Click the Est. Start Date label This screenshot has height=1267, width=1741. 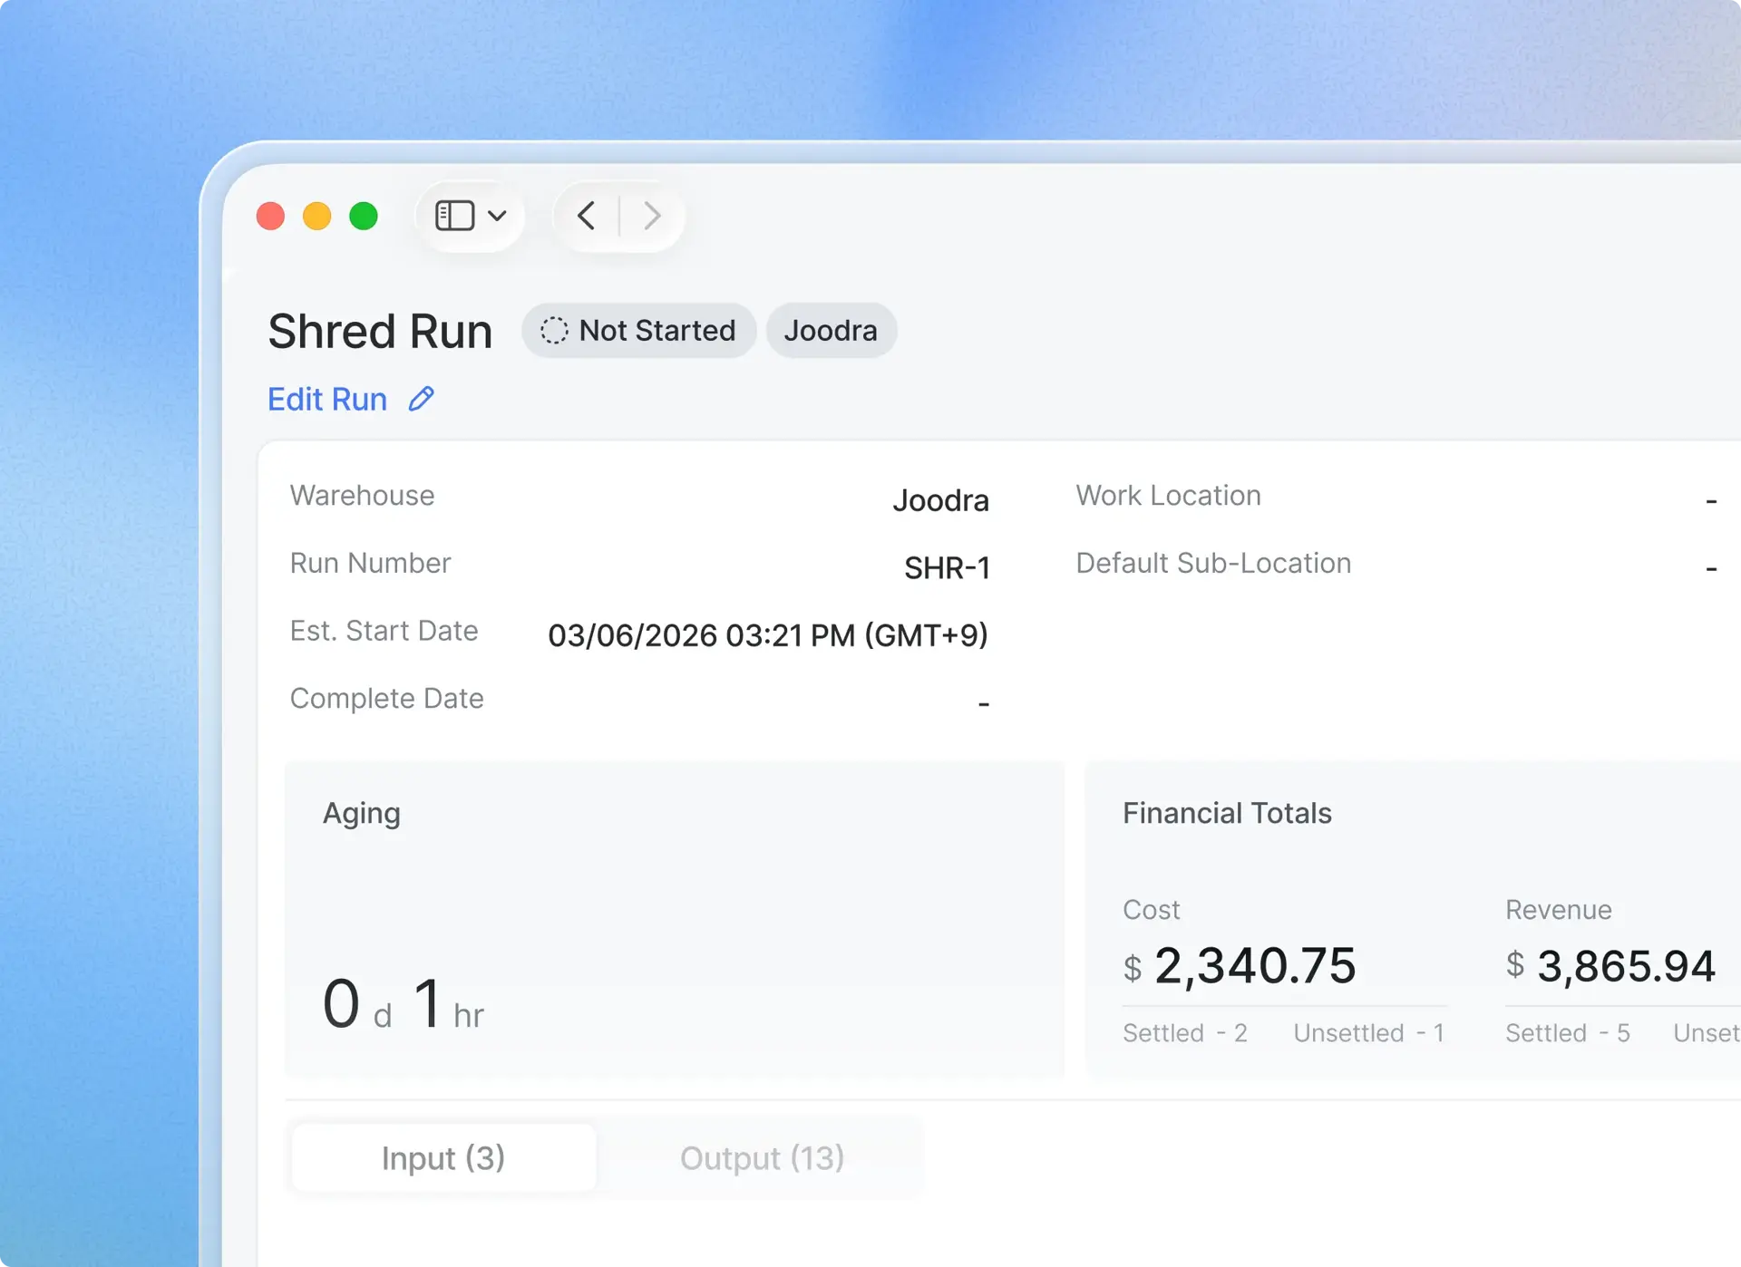point(384,631)
